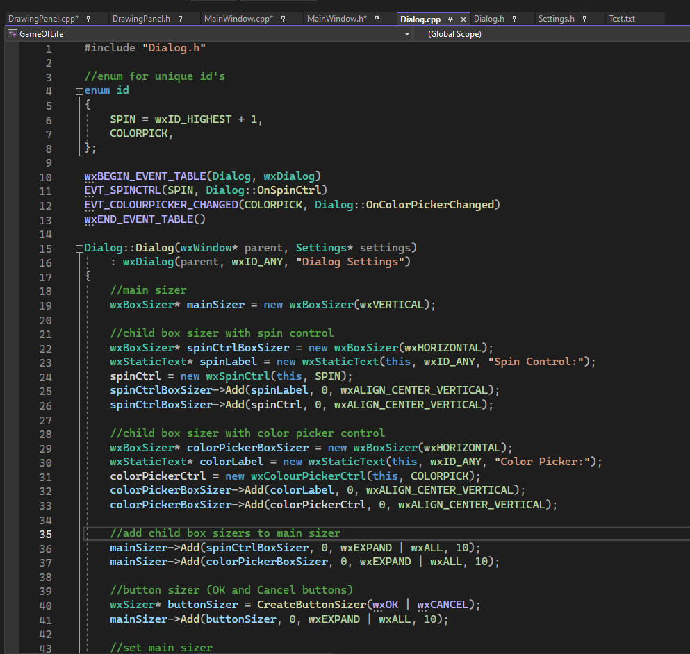Image resolution: width=690 pixels, height=654 pixels.
Task: Switch to the Settings.h tab
Action: (556, 19)
